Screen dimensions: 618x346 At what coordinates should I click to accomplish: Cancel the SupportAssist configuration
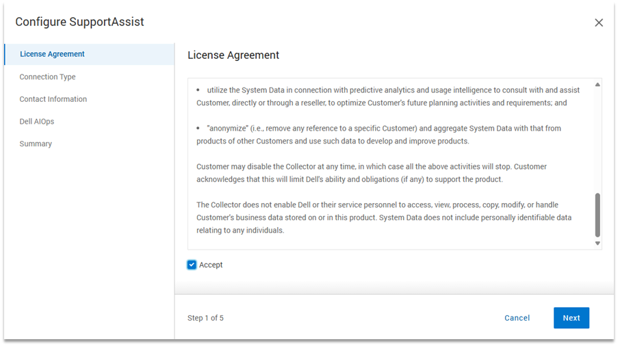[x=517, y=318]
